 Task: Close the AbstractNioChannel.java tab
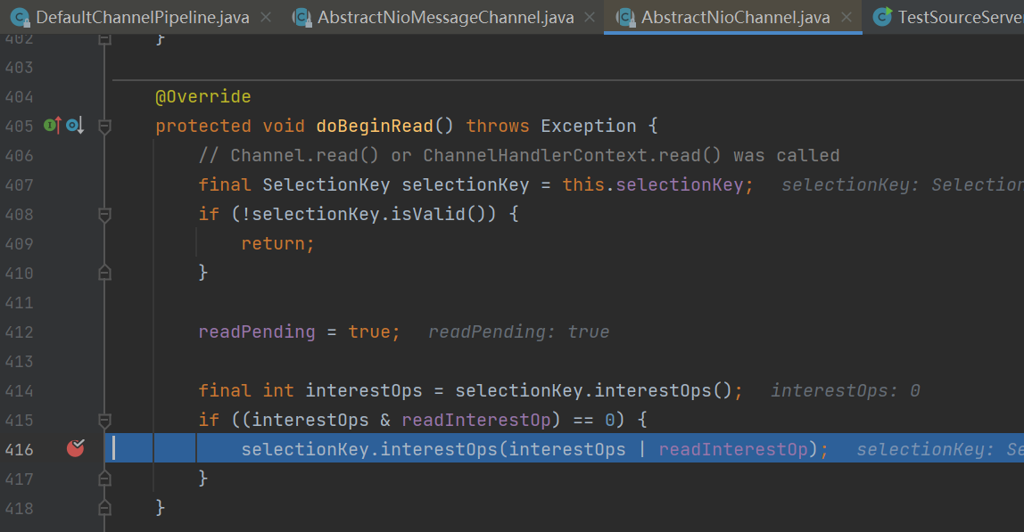[846, 17]
